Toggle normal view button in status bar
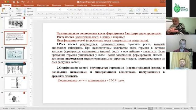This screenshot has width=196, height=110. [x=151, y=108]
